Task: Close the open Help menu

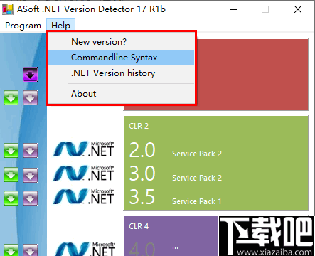Action: coord(60,26)
